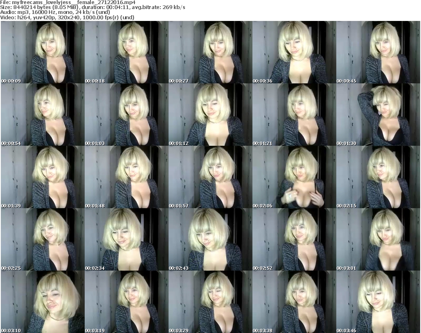Open the frame at 00:01:48
The image size is (421, 333).
coord(127,177)
